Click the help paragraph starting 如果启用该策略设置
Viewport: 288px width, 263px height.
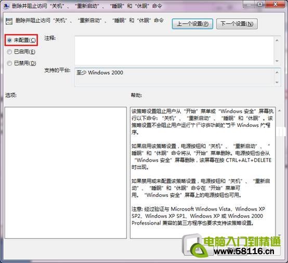pyautogui.click(x=201, y=156)
